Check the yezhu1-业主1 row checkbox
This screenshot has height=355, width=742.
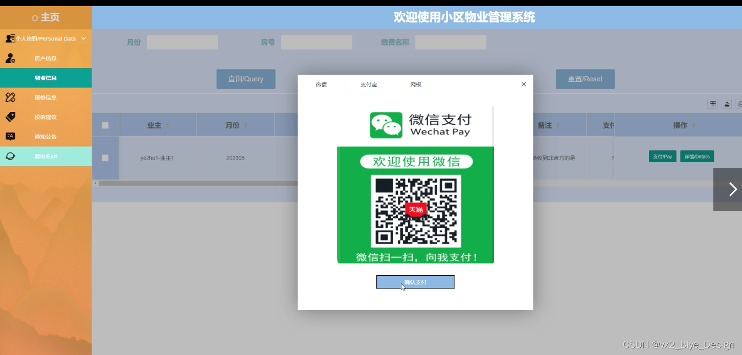point(105,158)
